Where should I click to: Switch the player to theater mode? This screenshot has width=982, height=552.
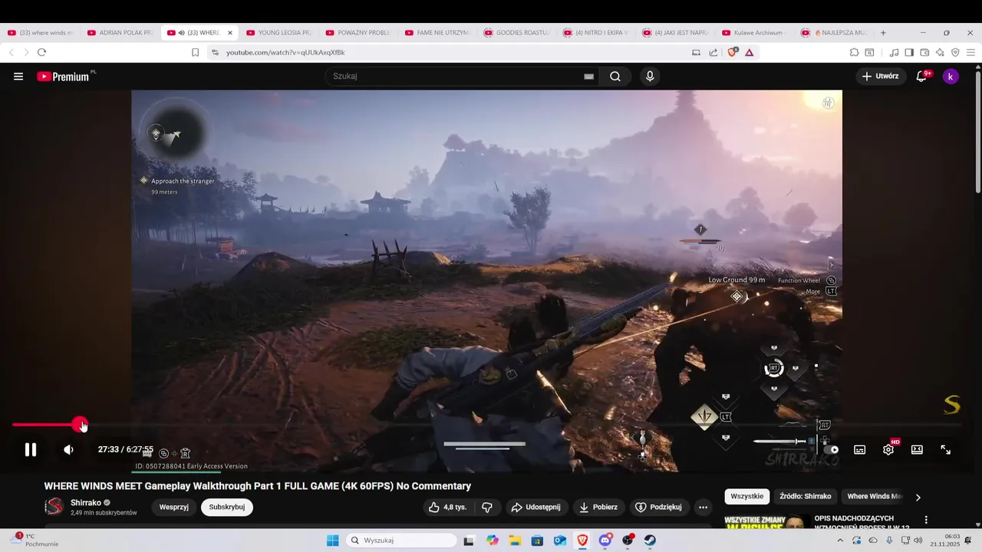pos(917,450)
